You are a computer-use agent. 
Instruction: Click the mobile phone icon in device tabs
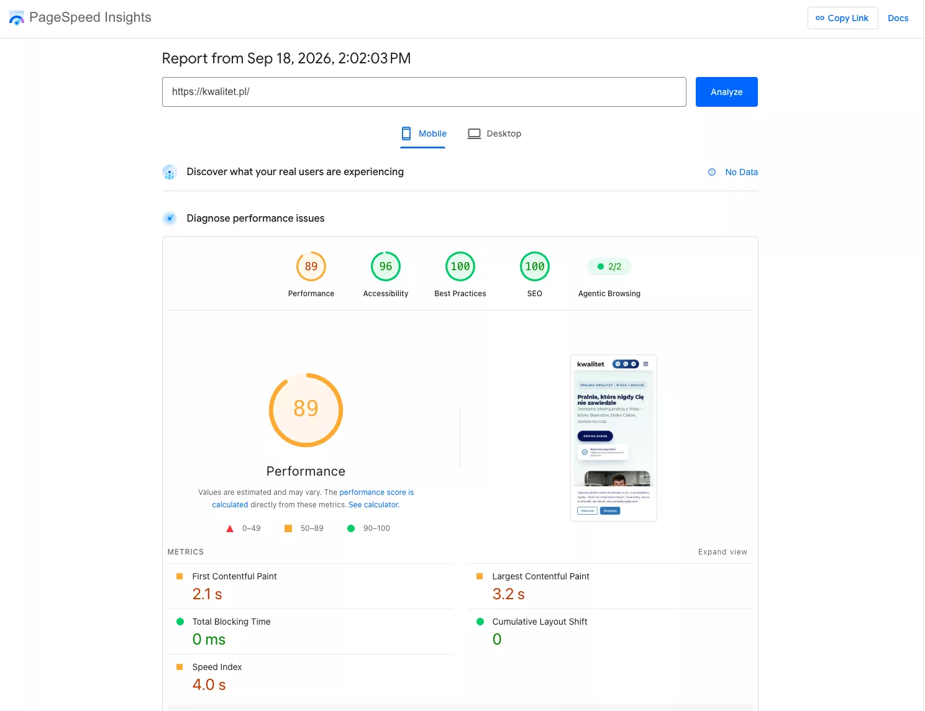coord(406,134)
